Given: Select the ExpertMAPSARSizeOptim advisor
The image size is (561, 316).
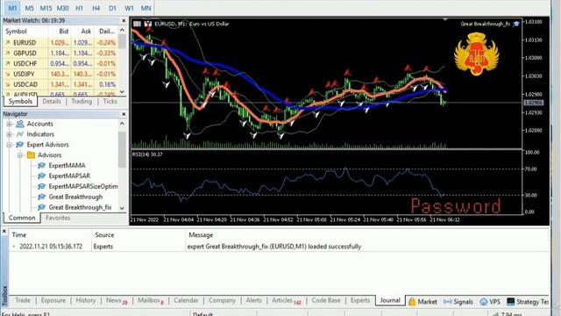Looking at the screenshot, I should click(x=83, y=186).
